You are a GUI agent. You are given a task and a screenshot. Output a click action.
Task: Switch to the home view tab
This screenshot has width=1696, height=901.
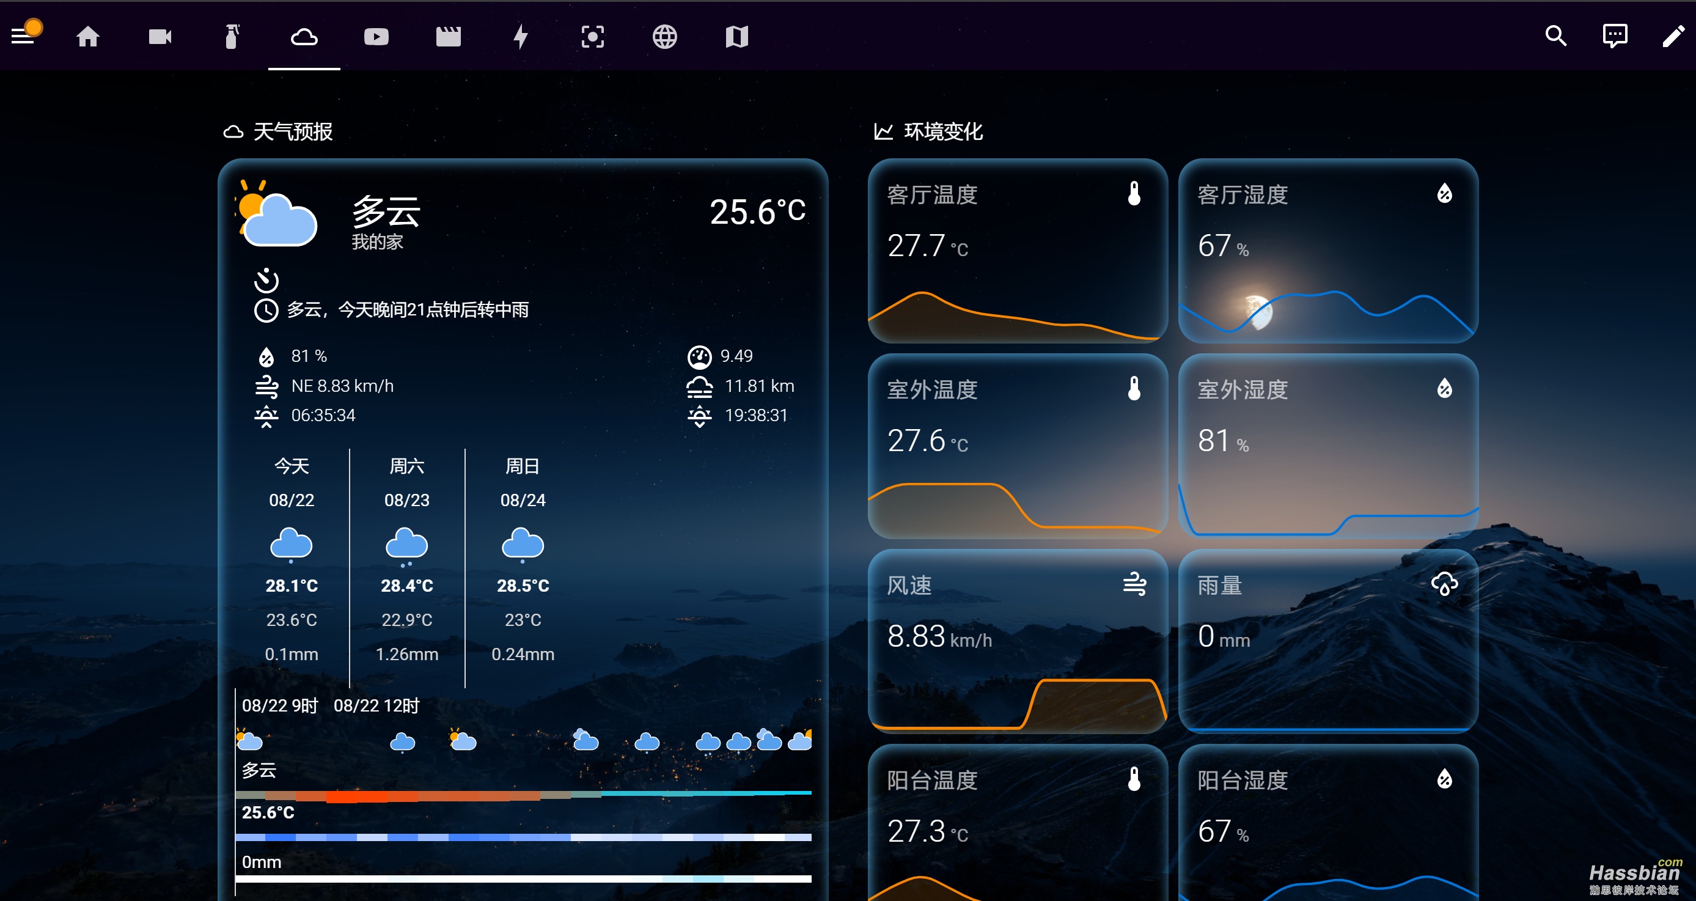pos(87,36)
